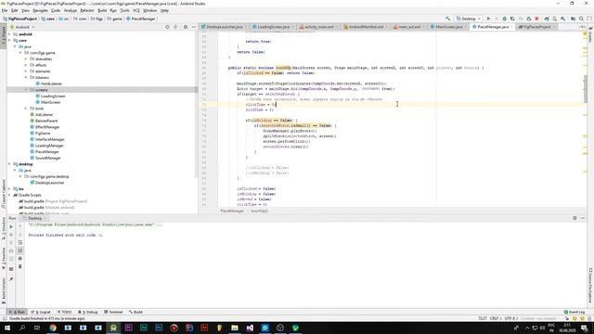Toggle the Gradle side tab on right edge
Viewport: 594px width, 334px height.
pos(590,35)
